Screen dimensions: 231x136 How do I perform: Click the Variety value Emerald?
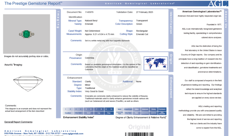click(89, 24)
